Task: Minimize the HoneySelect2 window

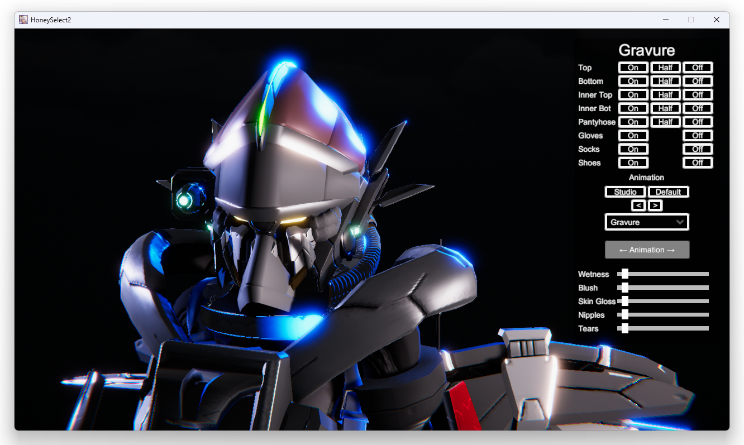Action: (666, 20)
